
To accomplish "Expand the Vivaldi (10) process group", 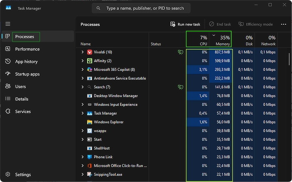I will pyautogui.click(x=83, y=52).
